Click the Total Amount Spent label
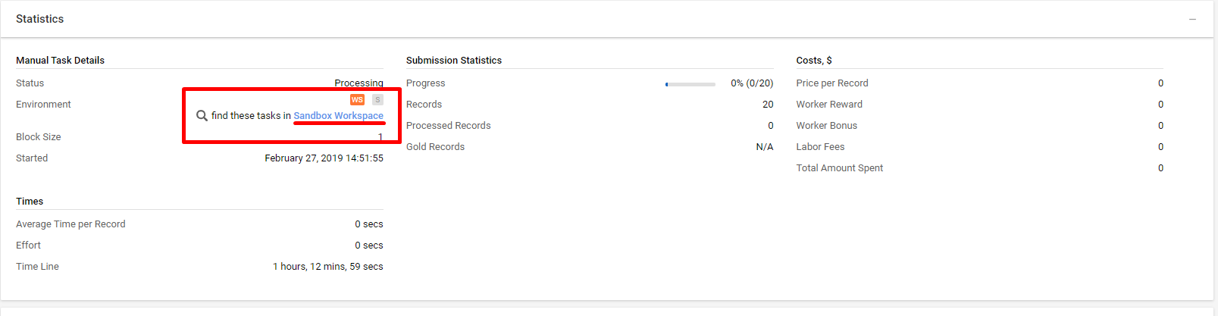This screenshot has width=1218, height=316. coord(840,168)
